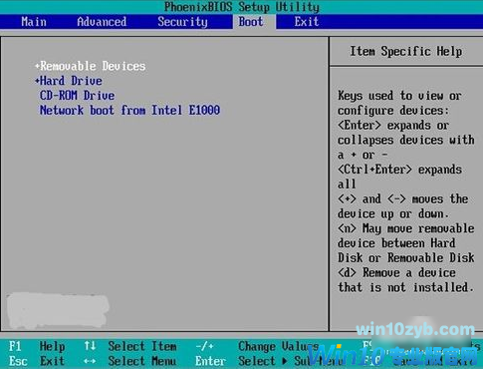Select Network boot from Intel E1000
Image resolution: width=483 pixels, height=369 pixels.
129,111
